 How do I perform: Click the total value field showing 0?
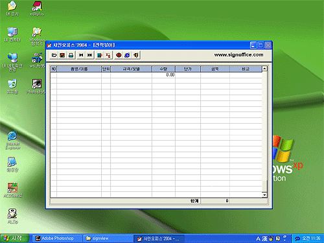(215, 201)
